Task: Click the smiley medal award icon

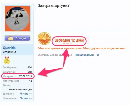Action: point(7,60)
